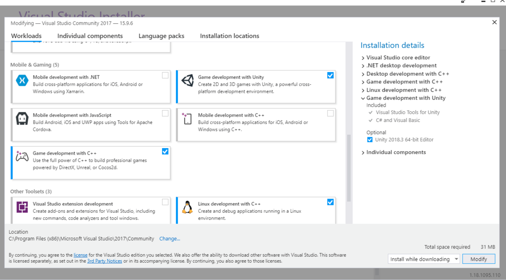Viewport: 506px width, 280px height.
Task: Expand Visual Studio core editor details
Action: (x=363, y=58)
